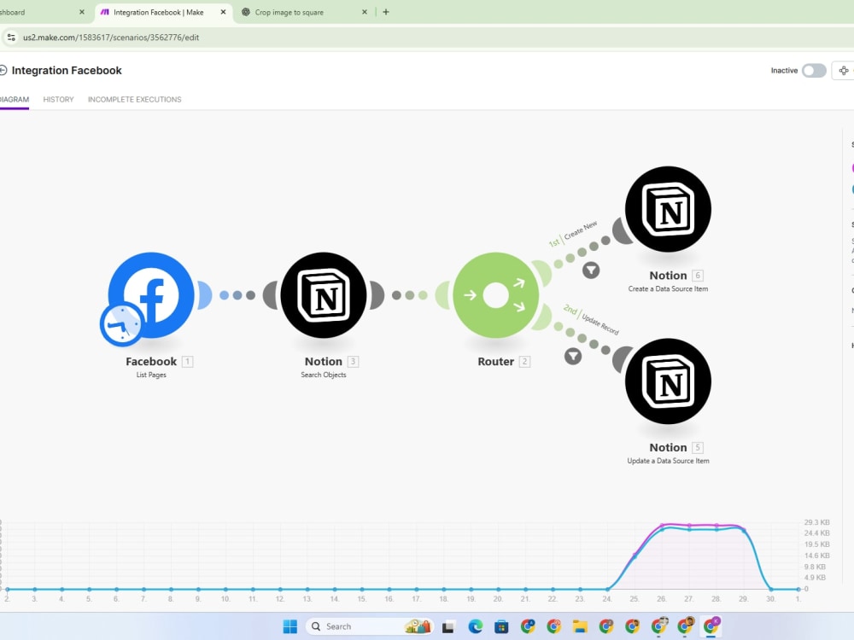This screenshot has height=640, width=854.
Task: Click the Integration Facebook scenario title
Action: pos(67,70)
